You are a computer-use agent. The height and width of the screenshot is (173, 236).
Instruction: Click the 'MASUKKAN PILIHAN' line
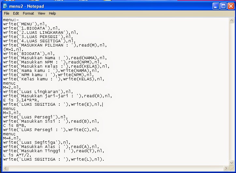[x=55, y=45]
